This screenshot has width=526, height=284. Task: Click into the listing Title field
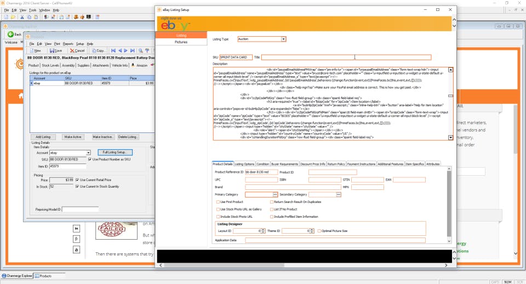346,57
